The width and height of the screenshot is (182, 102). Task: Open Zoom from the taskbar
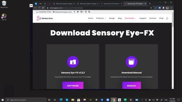[108, 100]
